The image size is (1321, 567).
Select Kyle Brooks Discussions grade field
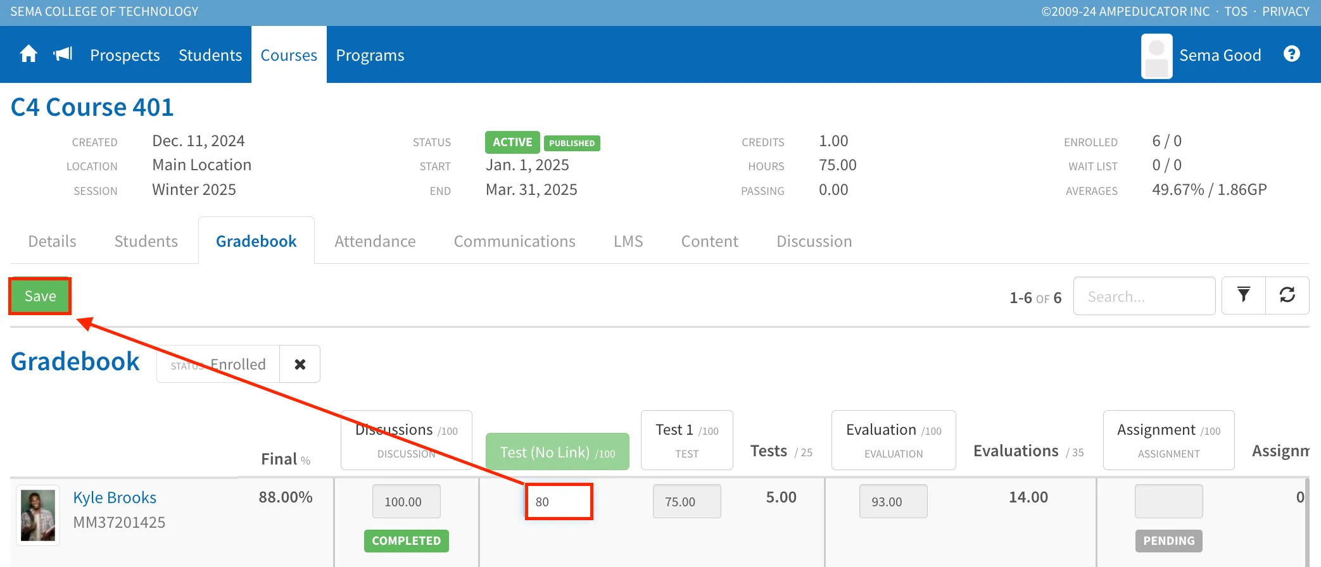click(x=407, y=501)
